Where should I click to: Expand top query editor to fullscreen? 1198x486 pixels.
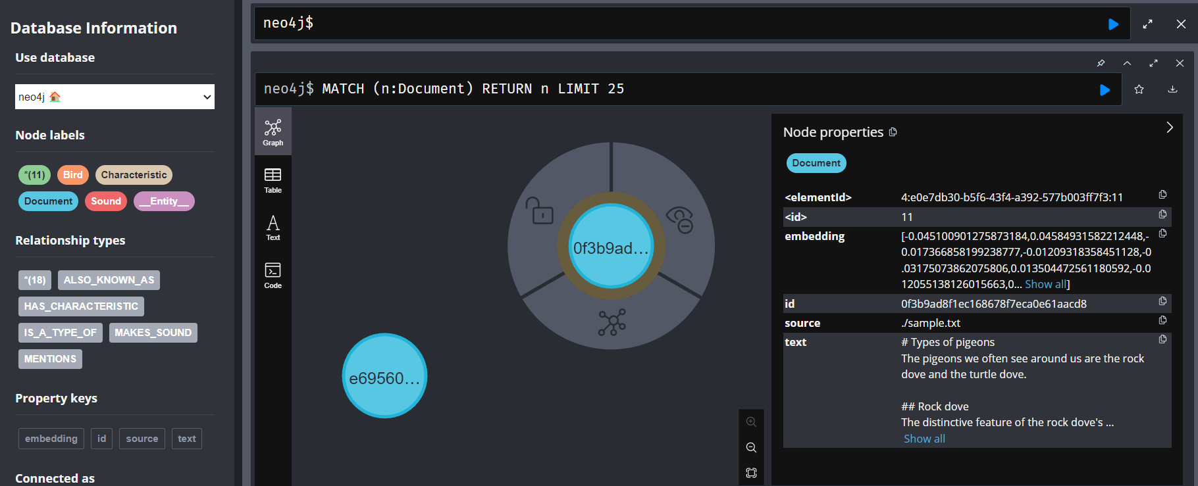(1147, 24)
